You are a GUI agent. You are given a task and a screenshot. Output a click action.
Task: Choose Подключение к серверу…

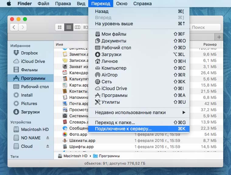click(139, 129)
